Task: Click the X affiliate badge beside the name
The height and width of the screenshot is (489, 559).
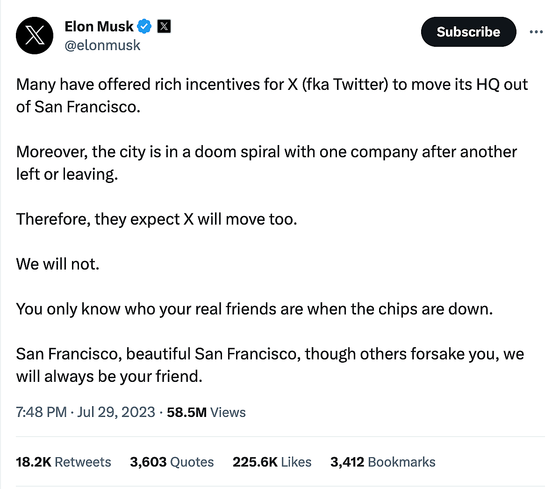Action: pos(164,26)
